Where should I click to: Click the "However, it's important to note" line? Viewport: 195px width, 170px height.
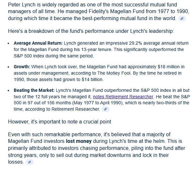(x=60, y=122)
